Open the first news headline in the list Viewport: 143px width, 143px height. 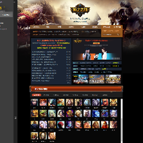click(x=45, y=52)
